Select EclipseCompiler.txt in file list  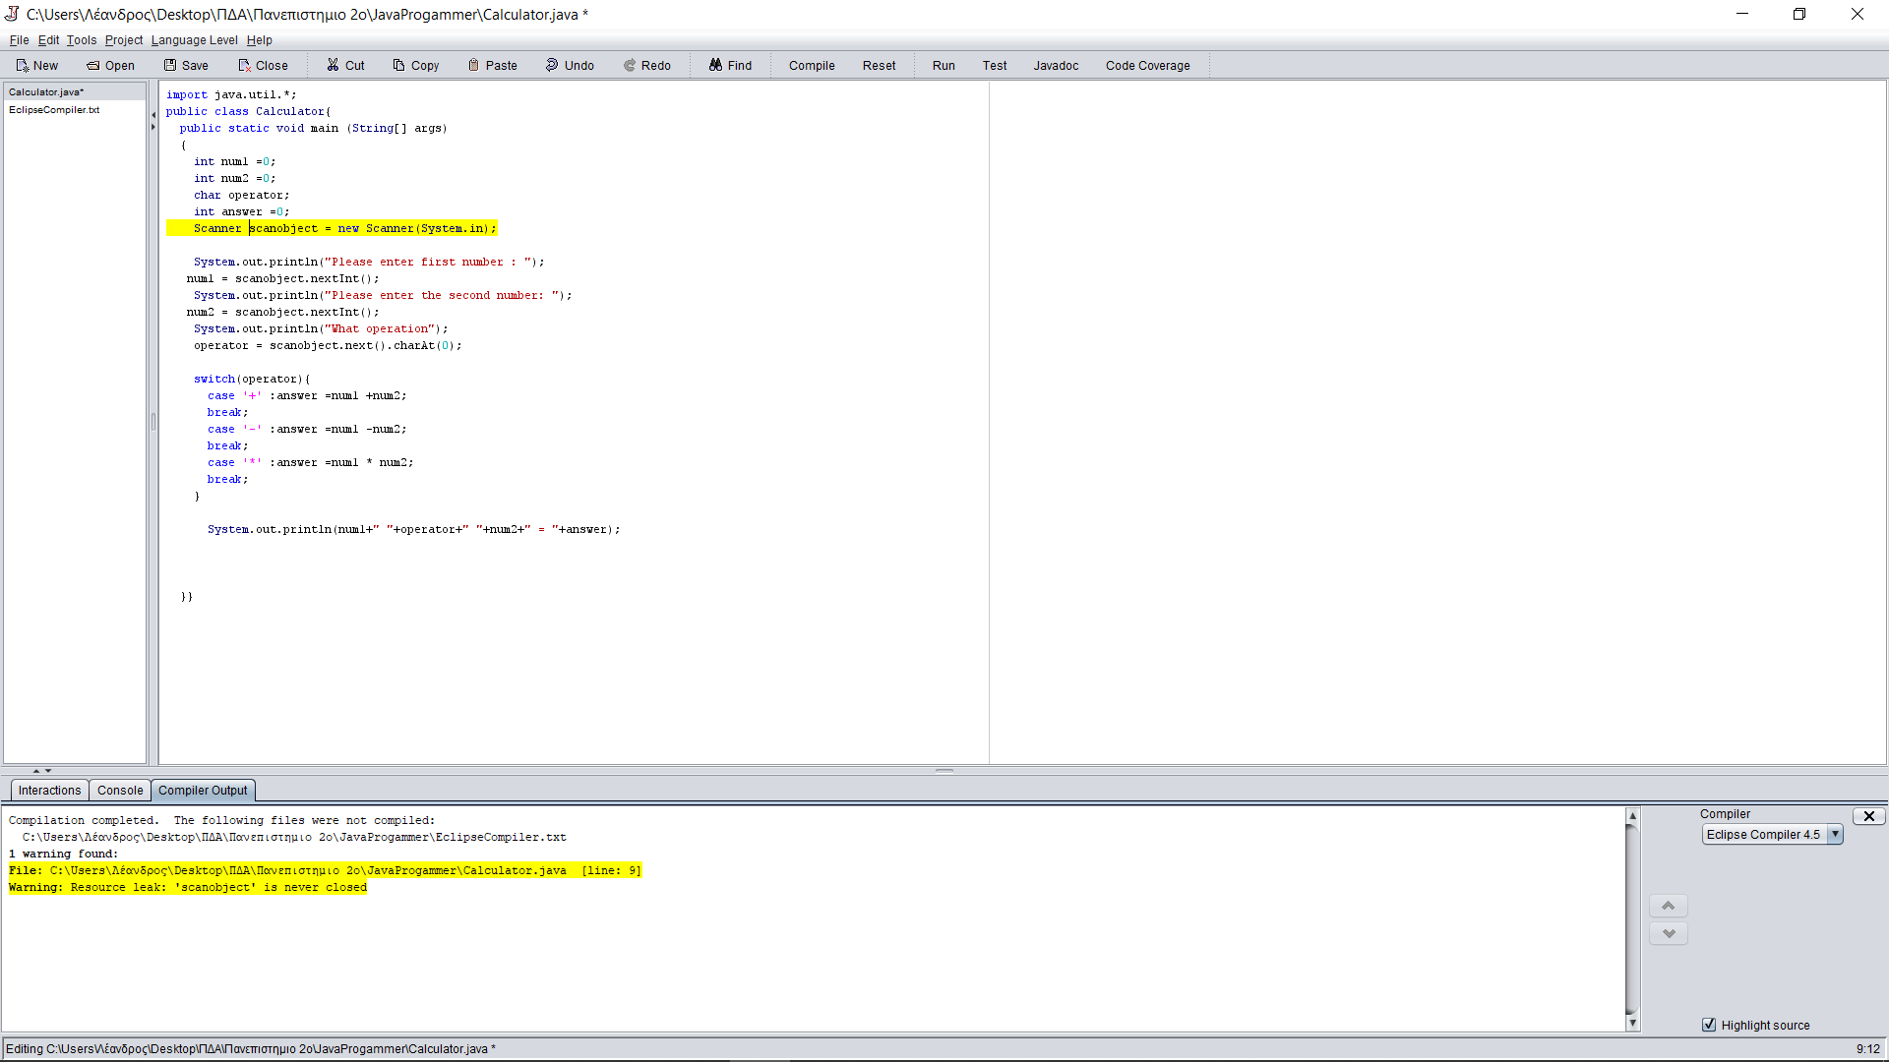coord(54,110)
